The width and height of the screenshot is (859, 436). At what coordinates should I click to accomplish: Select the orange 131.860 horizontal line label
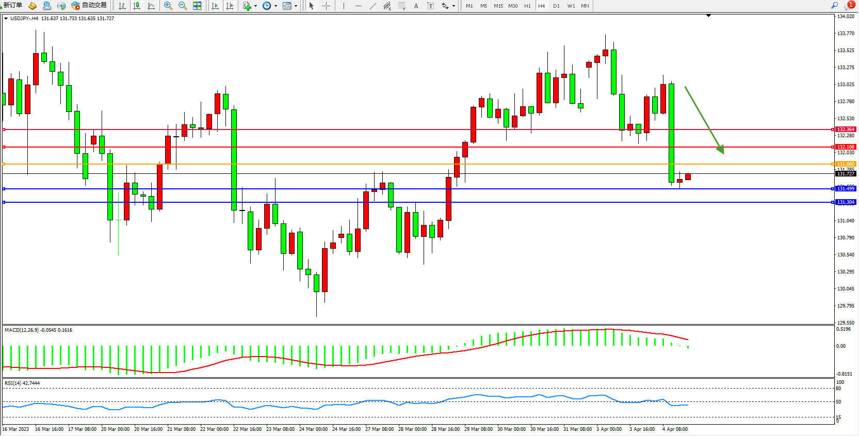[845, 164]
